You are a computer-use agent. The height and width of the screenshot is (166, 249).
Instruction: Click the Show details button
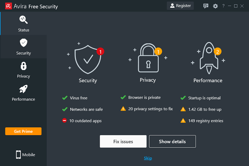[172, 141]
